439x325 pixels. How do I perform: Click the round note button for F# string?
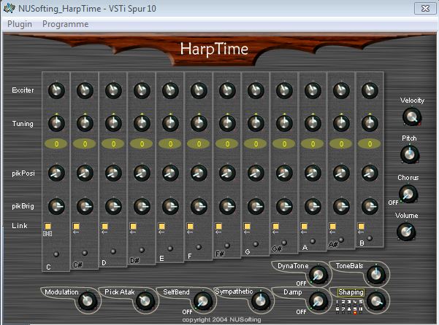click(x=227, y=246)
